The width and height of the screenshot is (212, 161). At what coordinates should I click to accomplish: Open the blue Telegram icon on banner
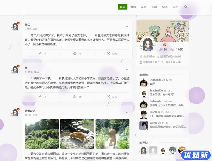click(x=178, y=24)
